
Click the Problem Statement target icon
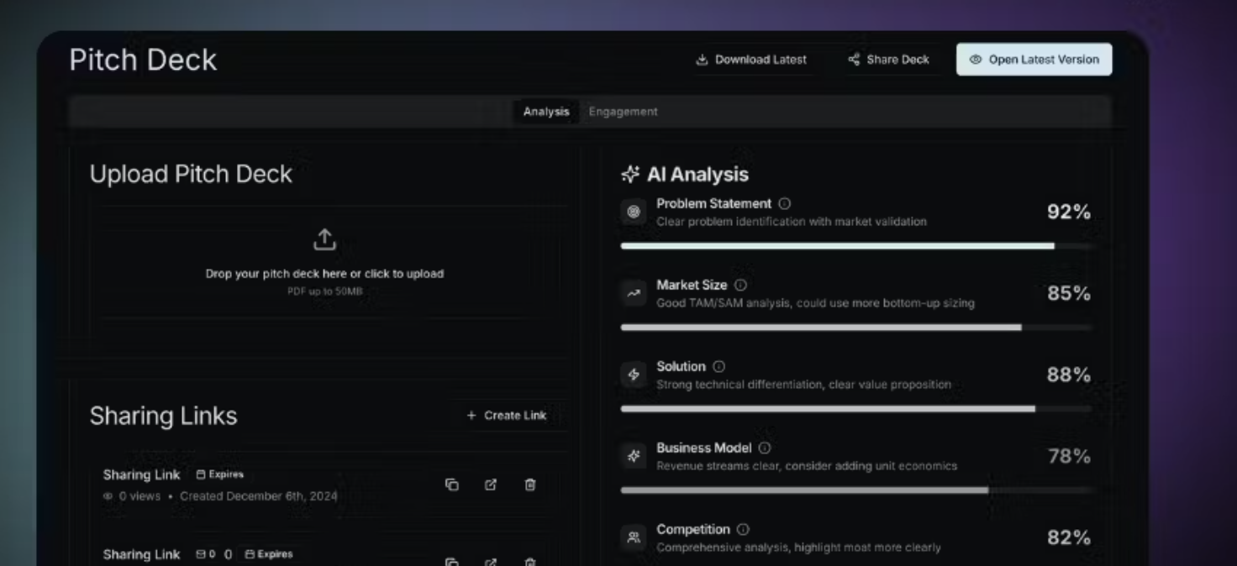click(634, 212)
